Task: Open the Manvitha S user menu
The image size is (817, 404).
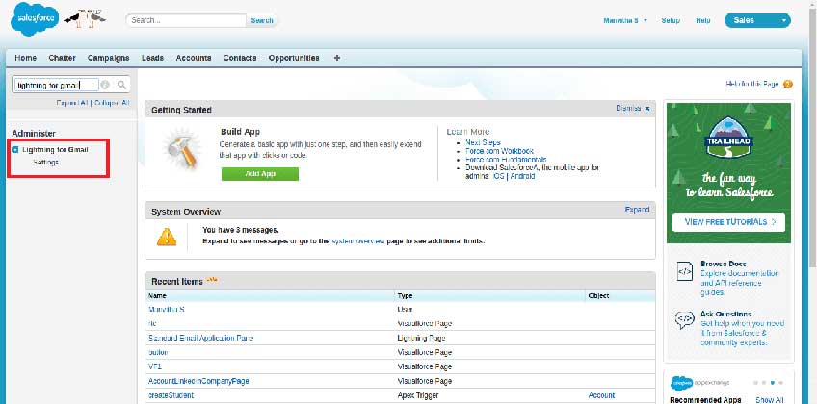Action: pos(625,20)
